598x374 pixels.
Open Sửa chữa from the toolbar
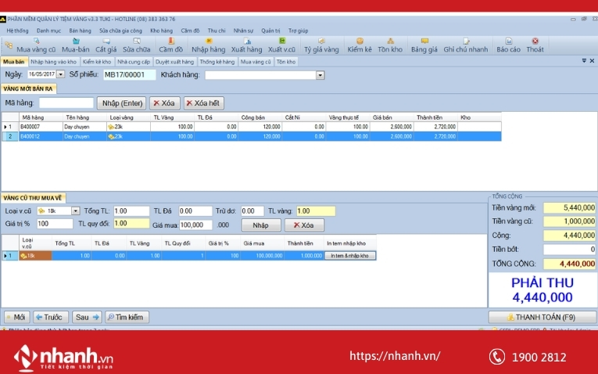(136, 45)
